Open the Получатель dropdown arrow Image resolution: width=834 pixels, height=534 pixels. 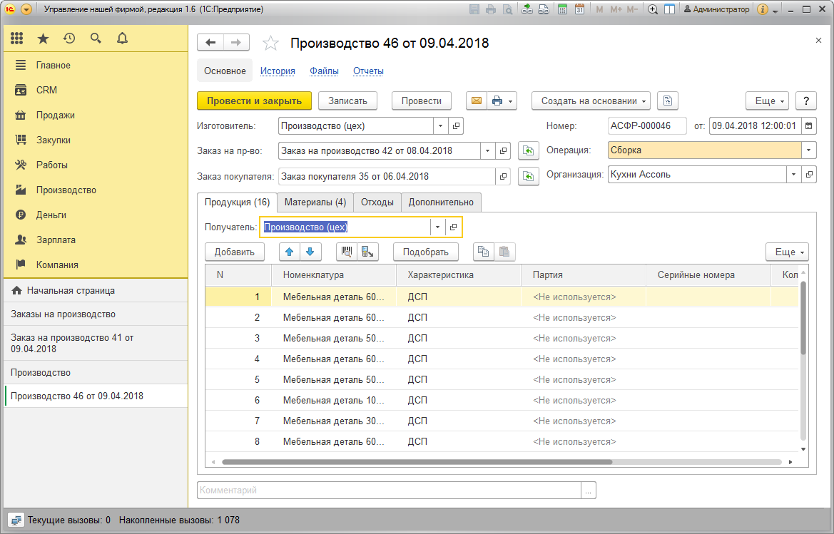click(437, 227)
